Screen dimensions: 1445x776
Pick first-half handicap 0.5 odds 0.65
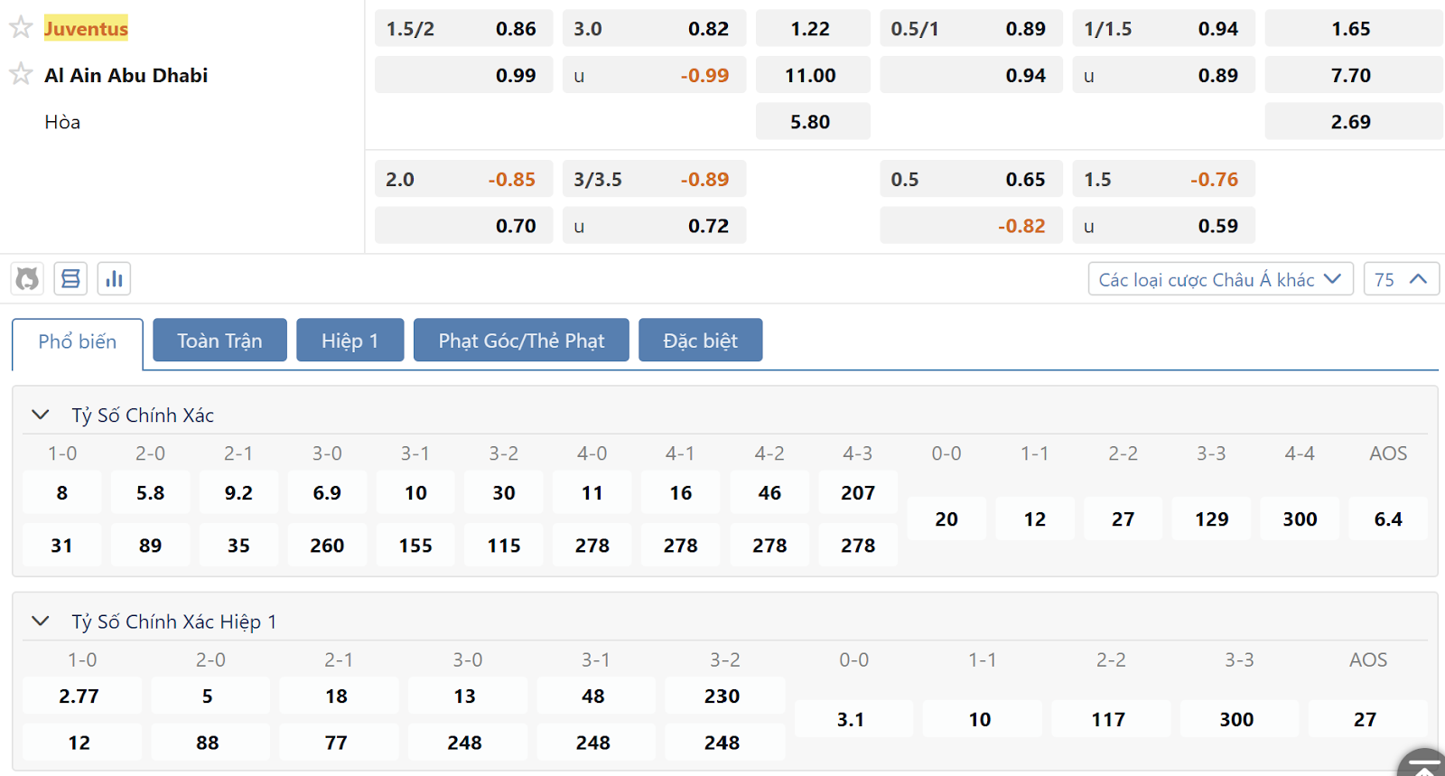(971, 180)
